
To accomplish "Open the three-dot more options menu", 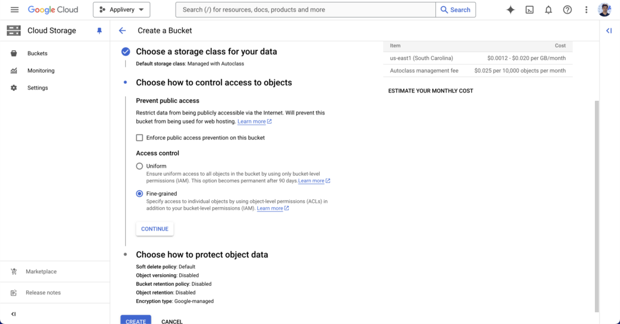I will [586, 10].
